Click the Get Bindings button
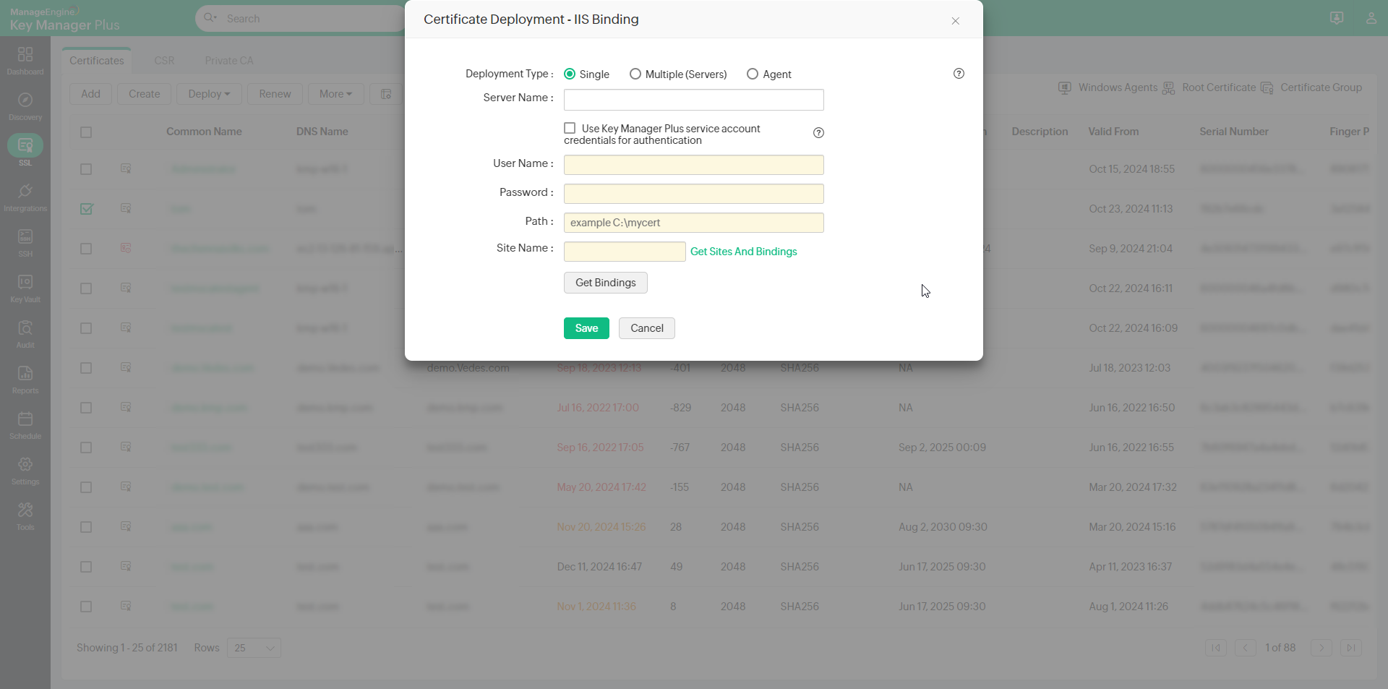1388x689 pixels. coord(605,282)
